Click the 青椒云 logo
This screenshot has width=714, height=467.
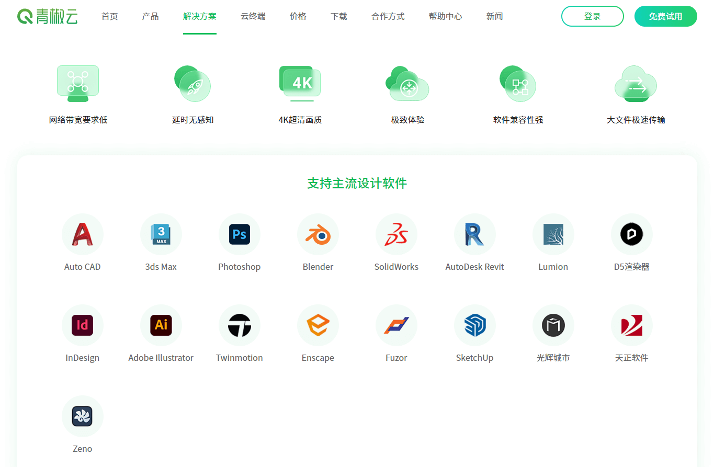(47, 16)
